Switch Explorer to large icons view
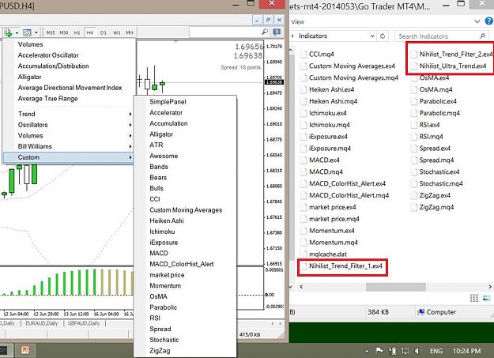This screenshot has height=358, width=494. pyautogui.click(x=486, y=298)
